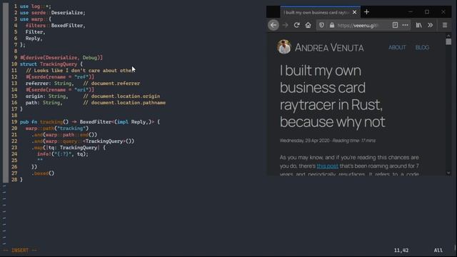Click the browser page scrollbar thumb
This screenshot has height=257, width=457.
click(448, 41)
